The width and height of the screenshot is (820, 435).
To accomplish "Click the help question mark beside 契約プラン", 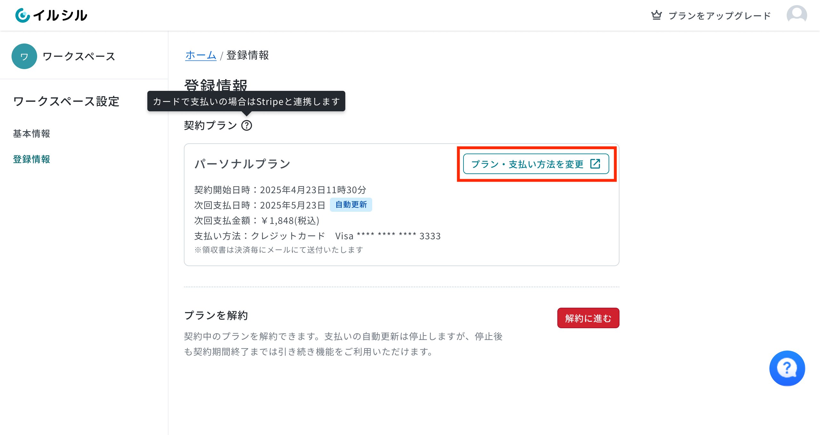I will pos(247,125).
